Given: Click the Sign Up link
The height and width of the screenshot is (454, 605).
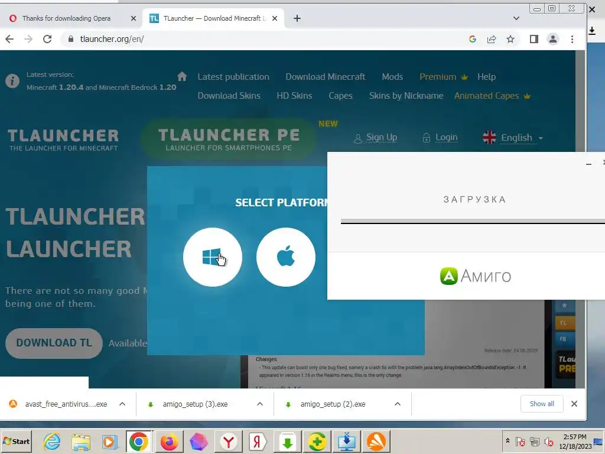Looking at the screenshot, I should (381, 137).
